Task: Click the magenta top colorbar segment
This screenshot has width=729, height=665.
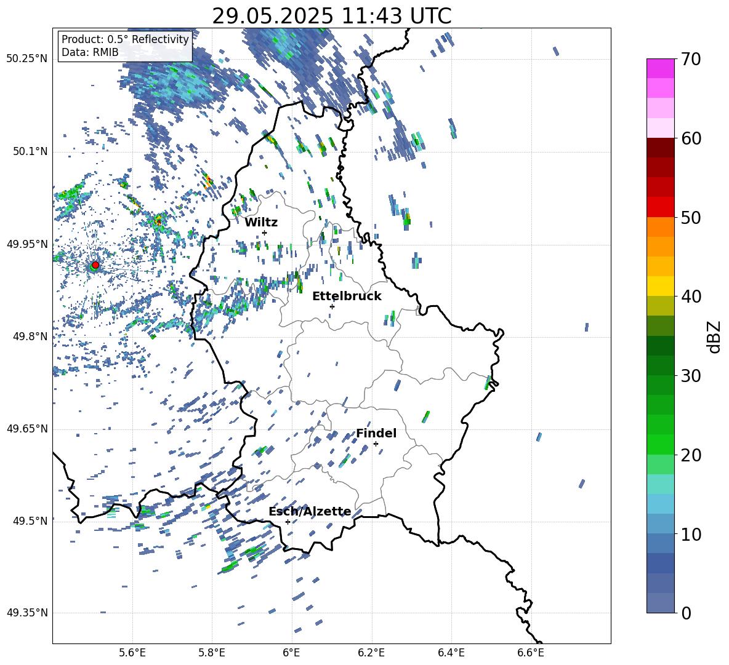Action: pos(660,69)
